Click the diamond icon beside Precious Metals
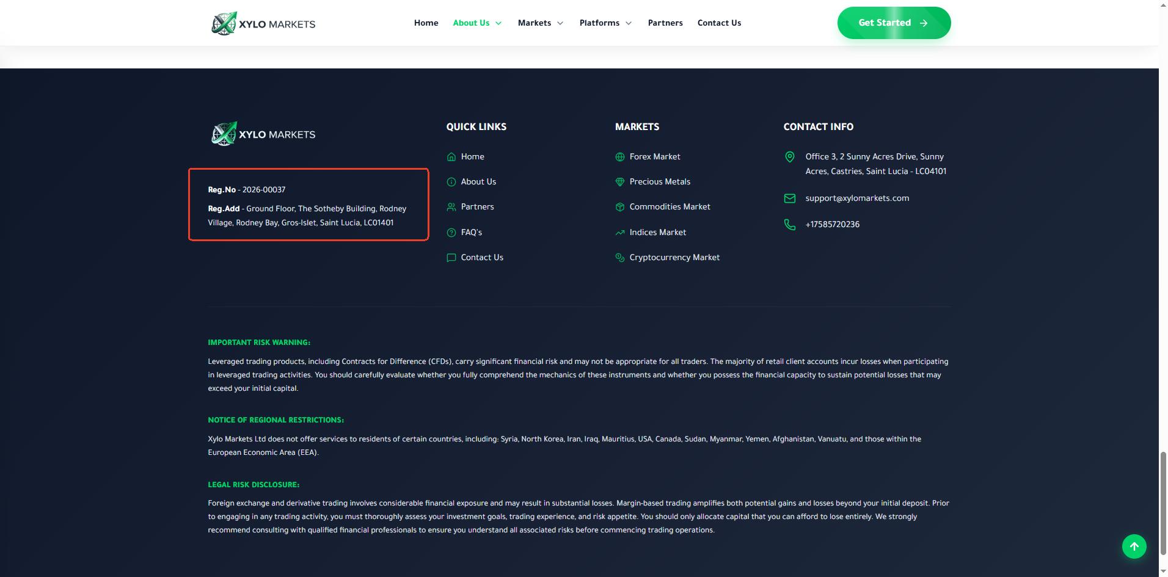This screenshot has height=577, width=1168. coord(619,182)
